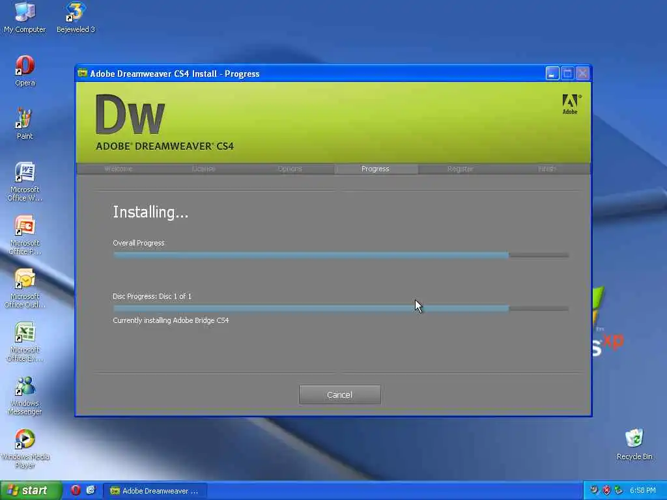Cancel the Dreamweaver CS4 installation

point(340,395)
